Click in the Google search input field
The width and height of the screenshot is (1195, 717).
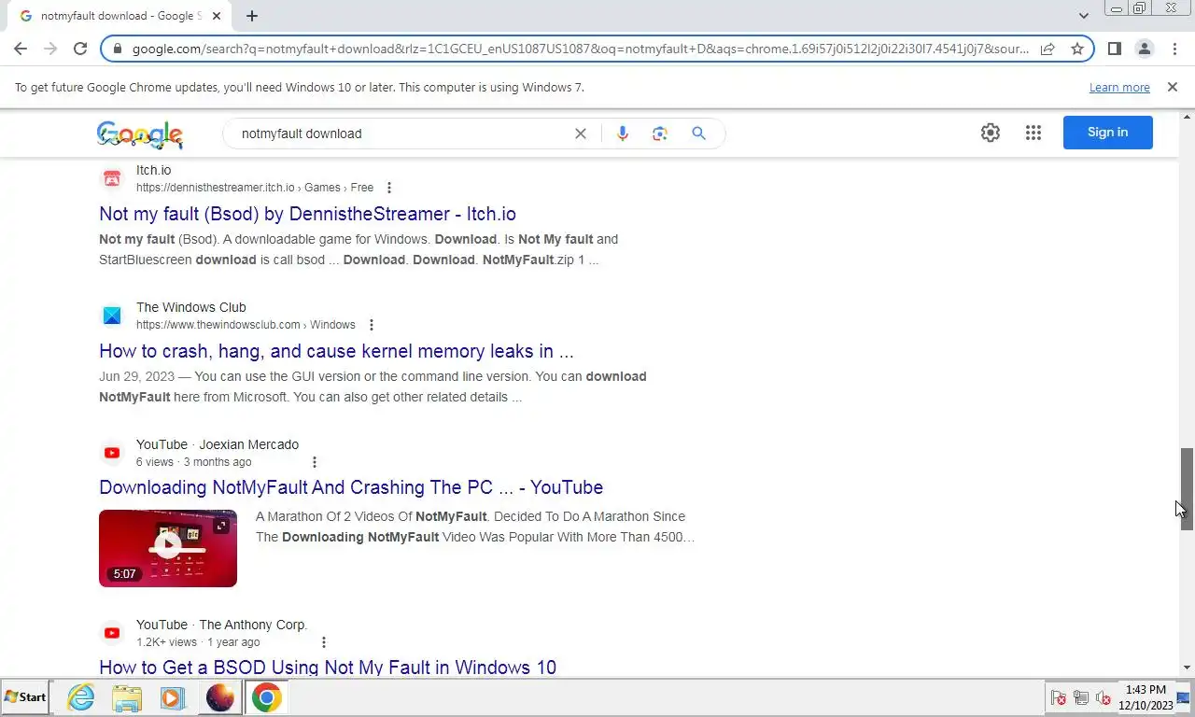point(401,134)
